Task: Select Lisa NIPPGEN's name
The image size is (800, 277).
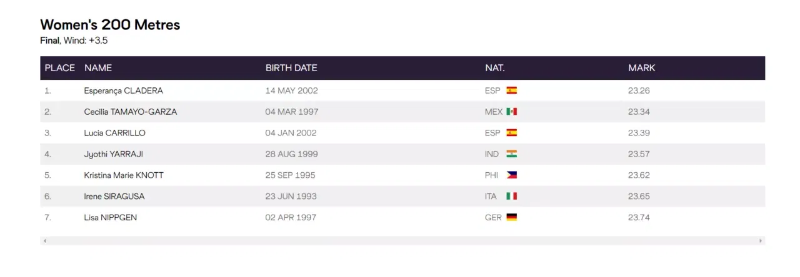Action: pos(110,218)
